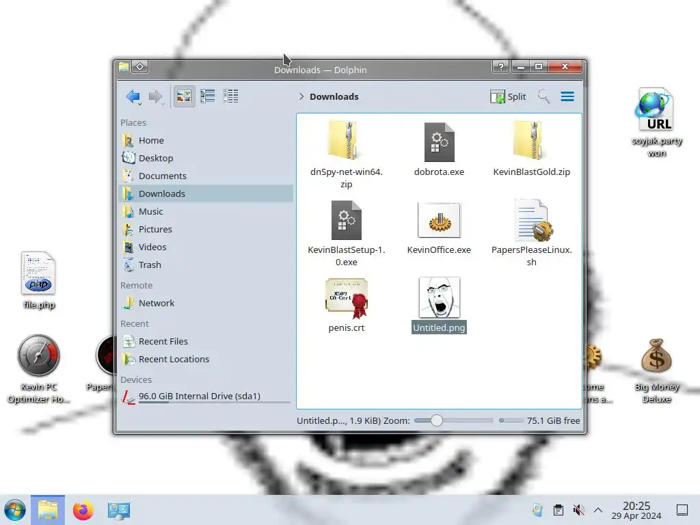Expand the hidden tray icons arrow
700x525 pixels.
pyautogui.click(x=598, y=510)
